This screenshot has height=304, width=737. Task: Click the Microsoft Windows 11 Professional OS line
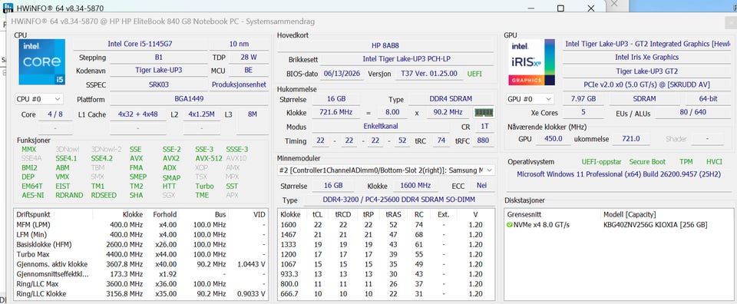(x=619, y=173)
